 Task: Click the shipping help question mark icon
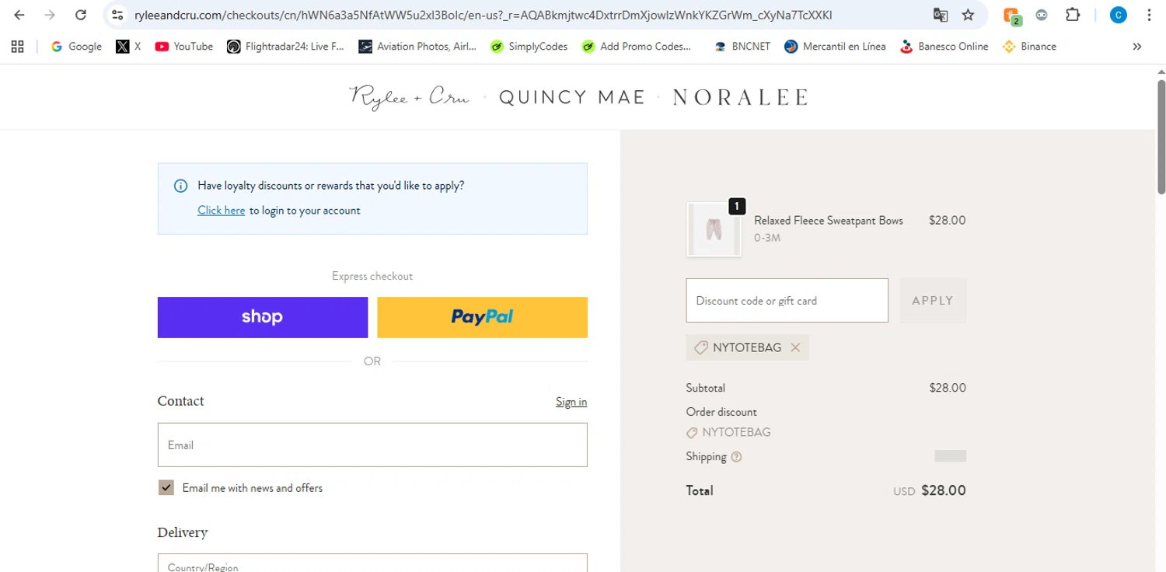click(737, 457)
